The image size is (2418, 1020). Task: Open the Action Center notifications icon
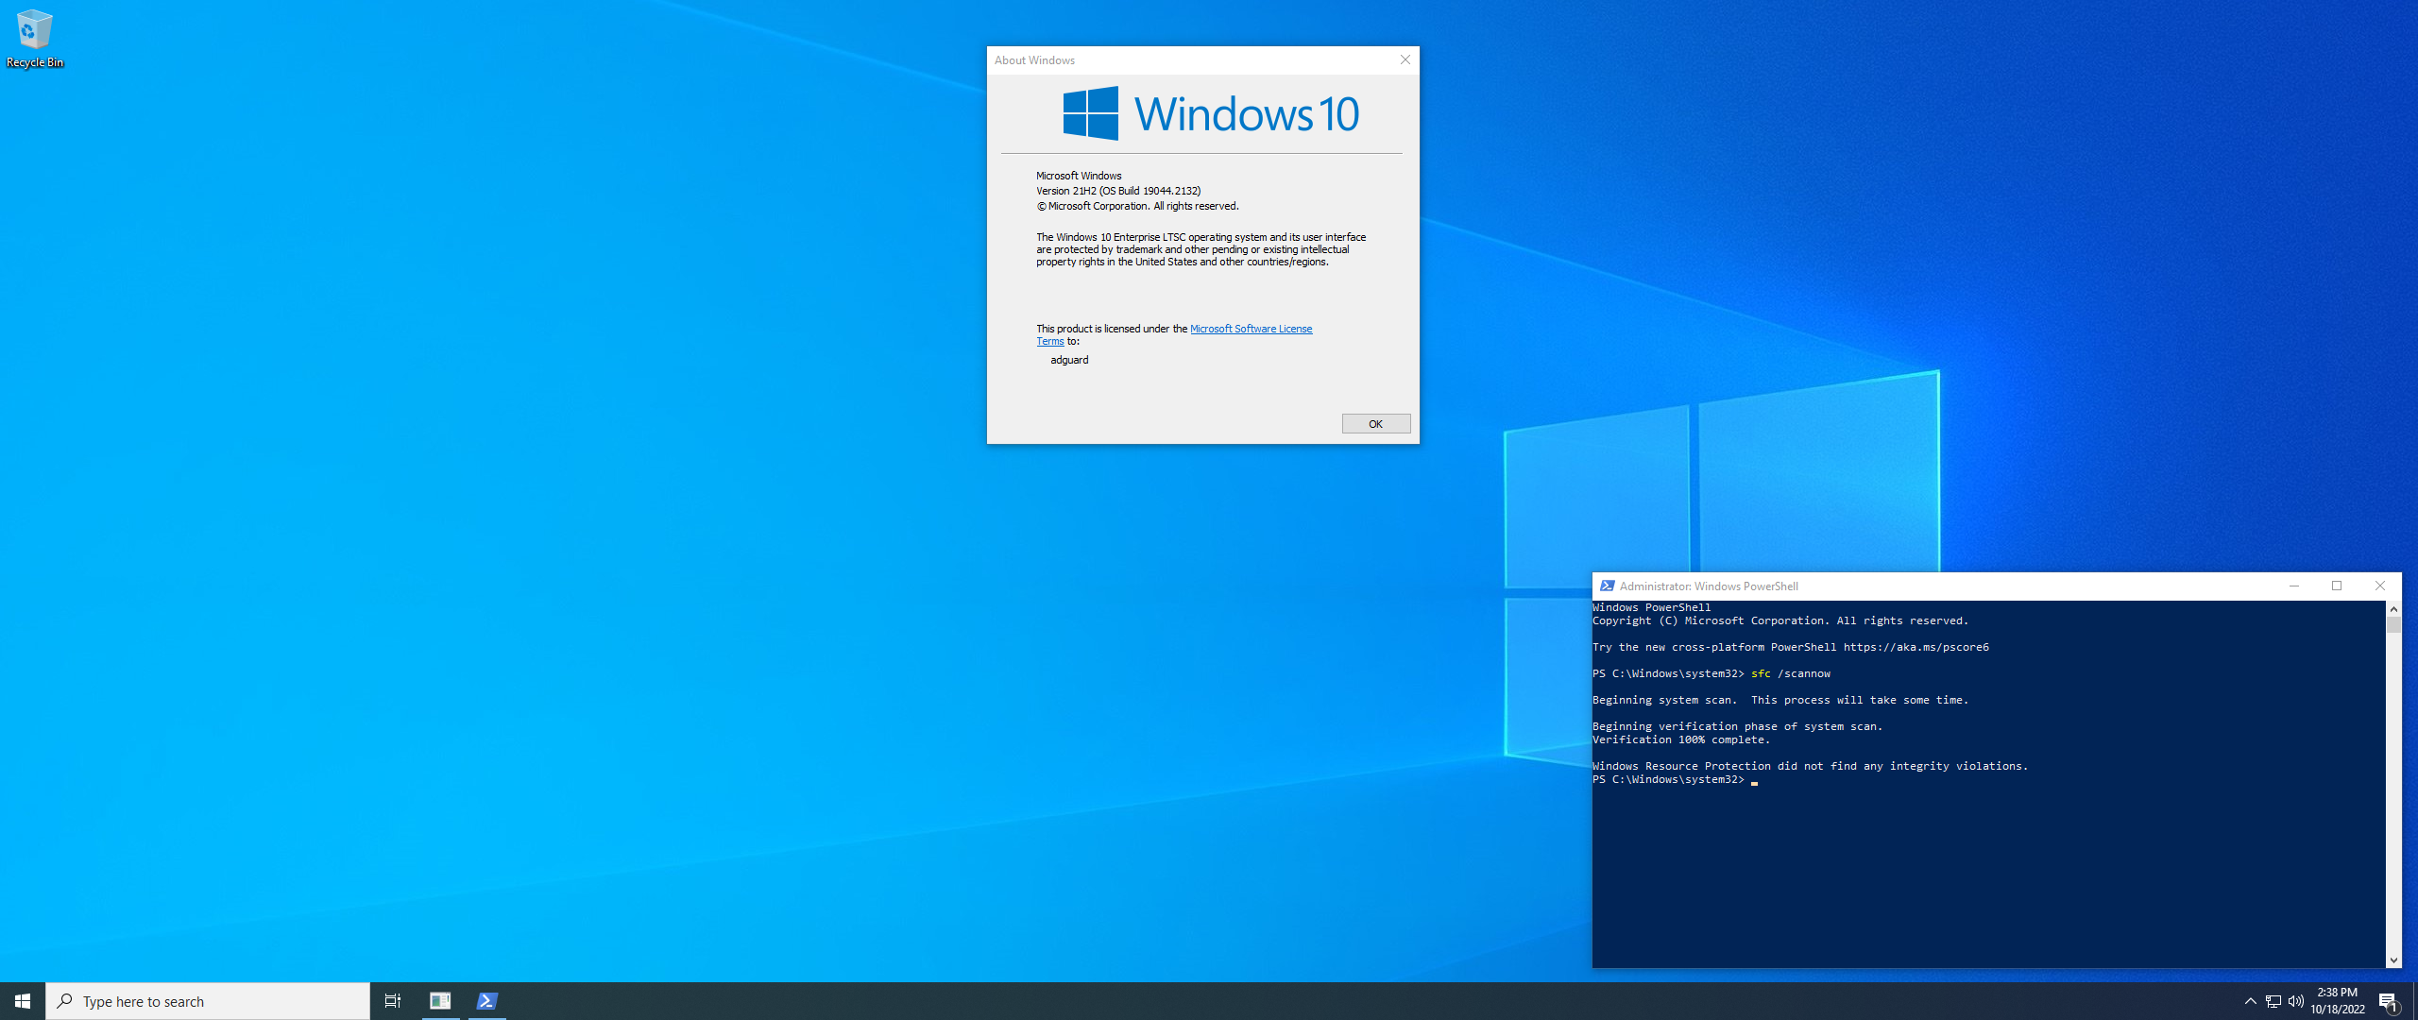point(2388,1001)
